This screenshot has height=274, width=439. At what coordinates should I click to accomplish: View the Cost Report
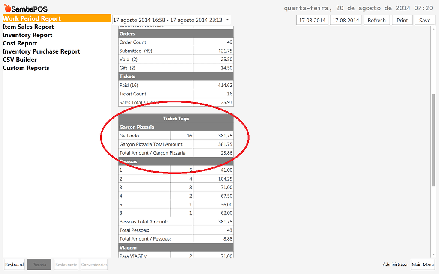[x=20, y=43]
